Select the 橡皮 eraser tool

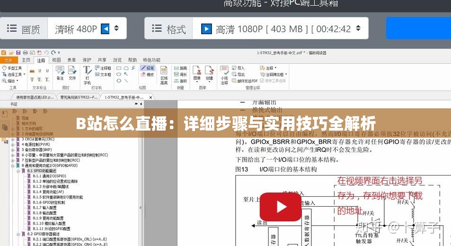click(148, 74)
